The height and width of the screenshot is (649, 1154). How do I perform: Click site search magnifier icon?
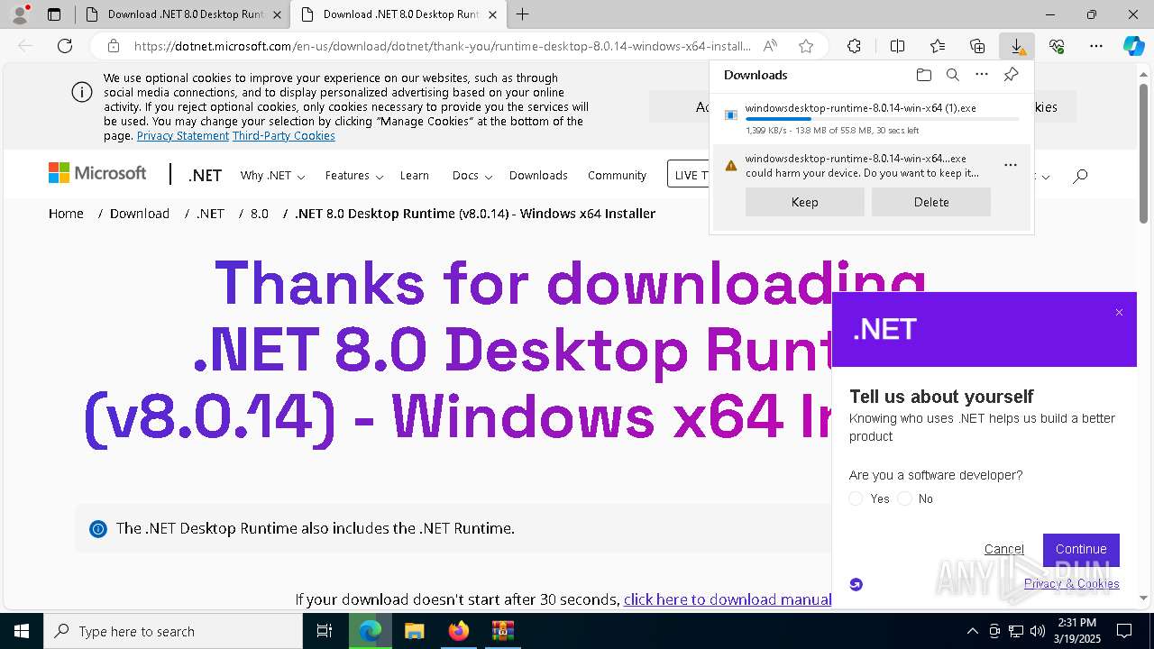(x=1080, y=176)
